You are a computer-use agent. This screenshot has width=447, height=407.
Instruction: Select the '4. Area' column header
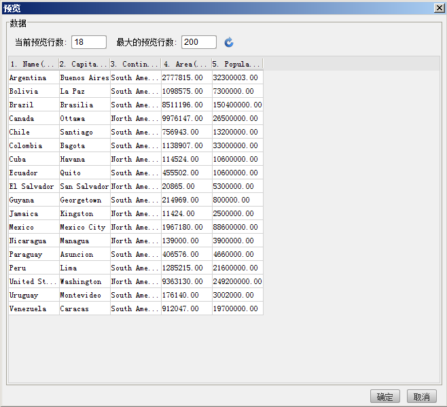[186, 64]
